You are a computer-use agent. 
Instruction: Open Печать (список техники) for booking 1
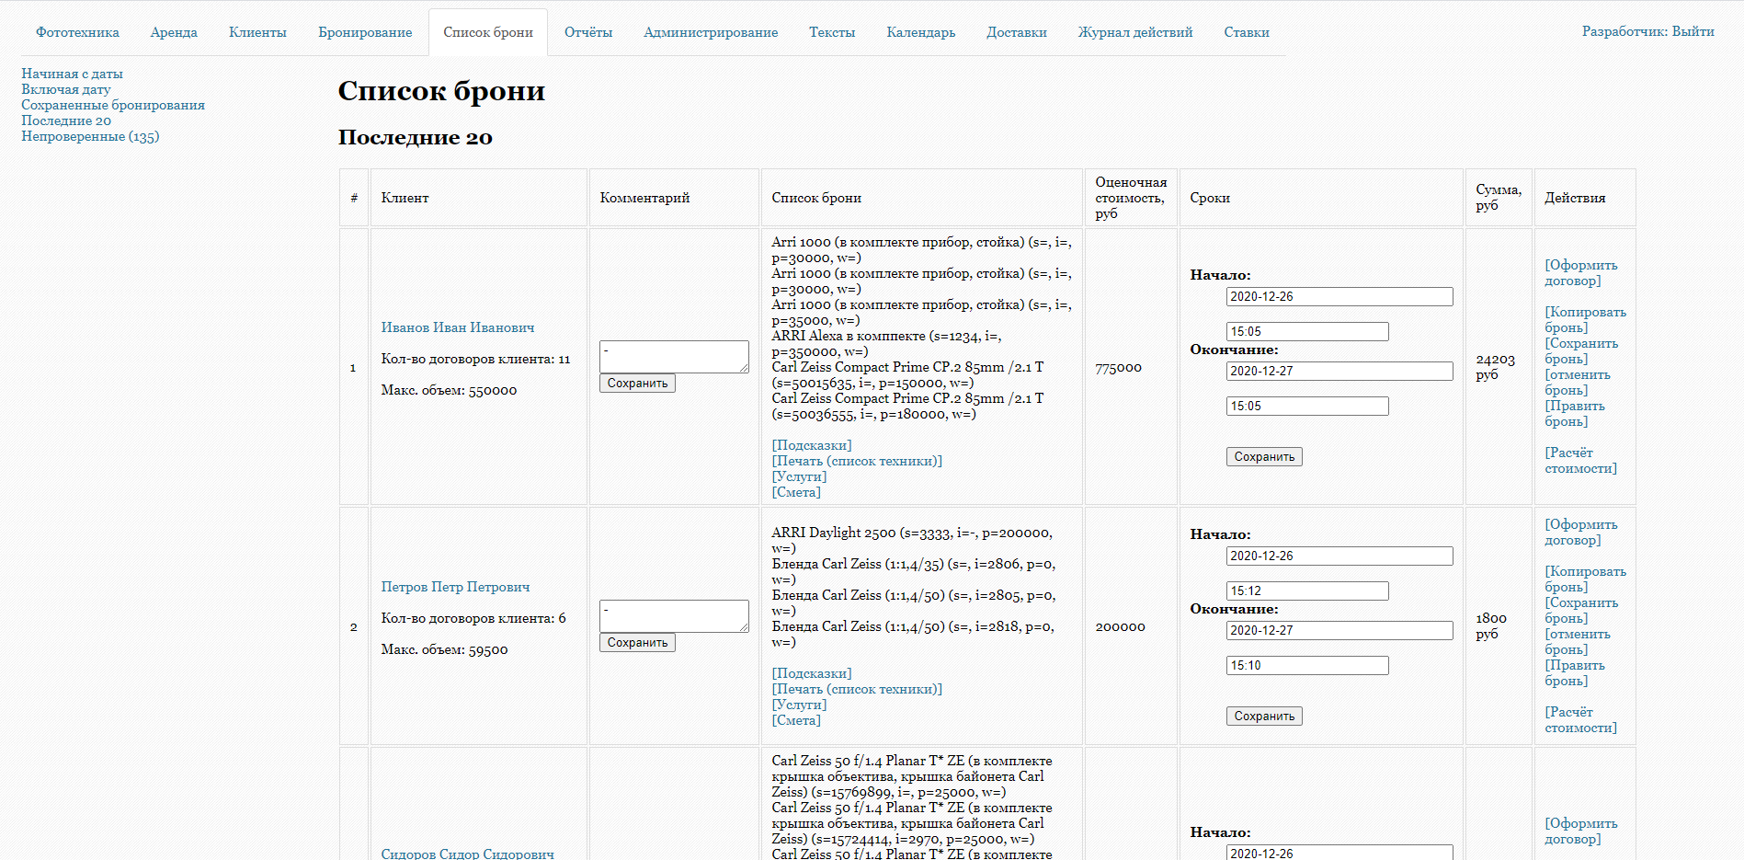point(857,461)
